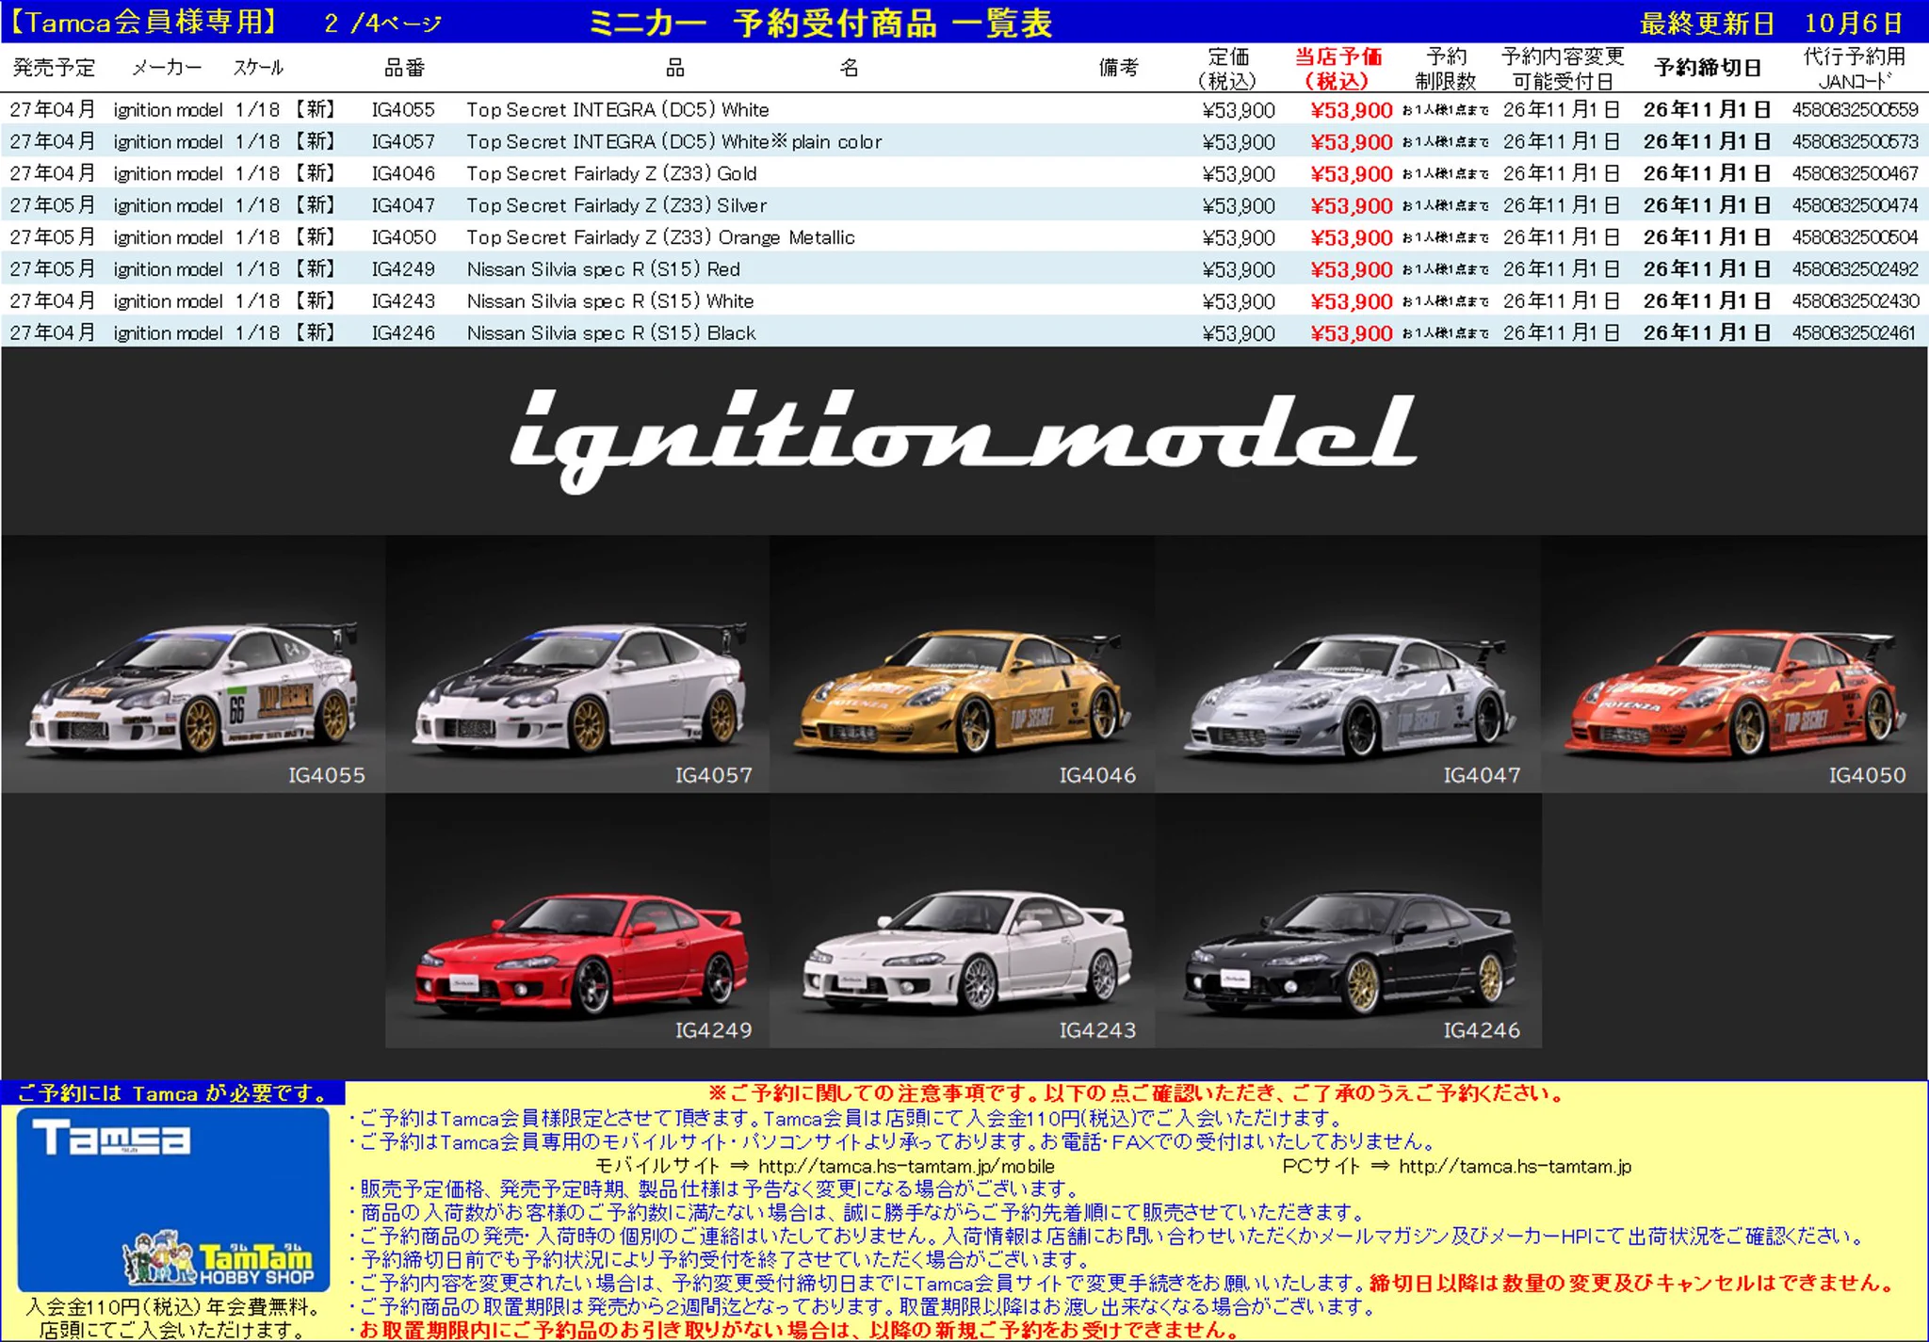Screen dimensions: 1929x1342
Task: Click the page indicator '2 /4ページ'
Action: [x=382, y=24]
